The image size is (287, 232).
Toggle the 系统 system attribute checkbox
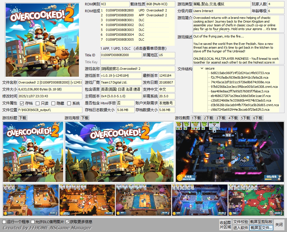[69, 104]
